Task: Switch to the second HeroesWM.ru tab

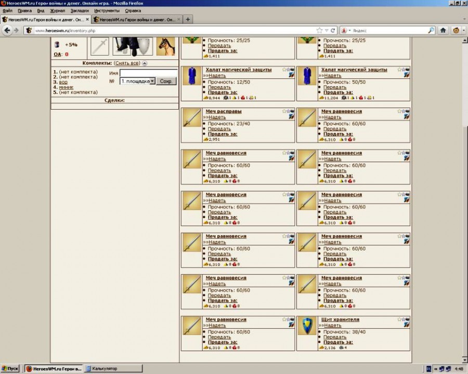Action: click(x=133, y=19)
